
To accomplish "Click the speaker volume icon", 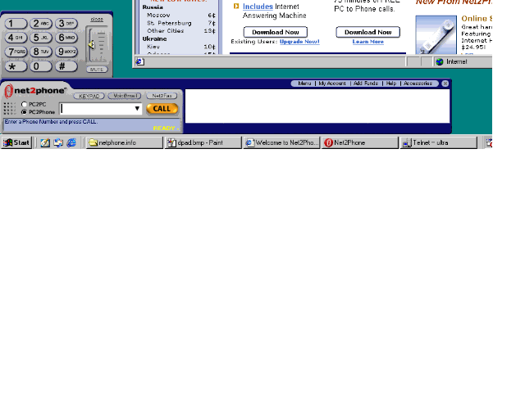I will click(91, 44).
